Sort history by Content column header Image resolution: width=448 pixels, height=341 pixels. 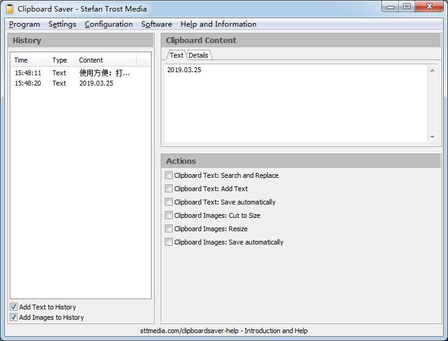tap(105, 60)
